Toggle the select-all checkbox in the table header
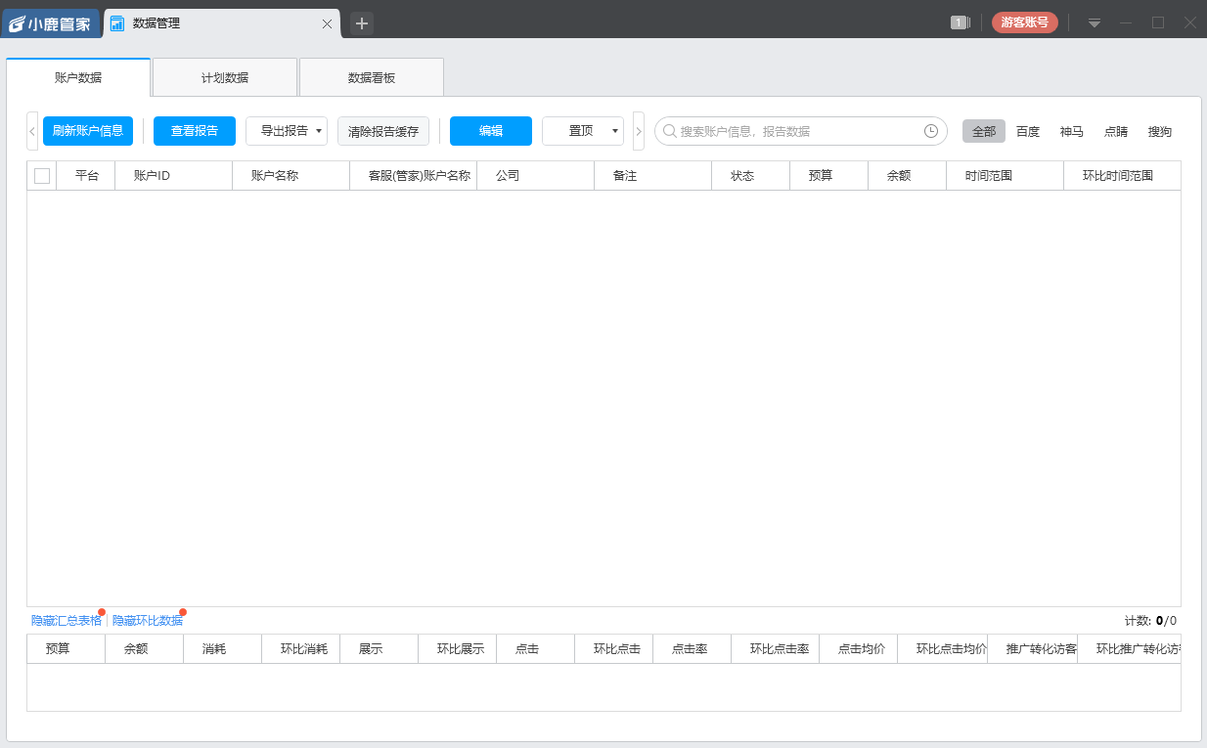Screen dimensions: 1207x748 point(41,175)
